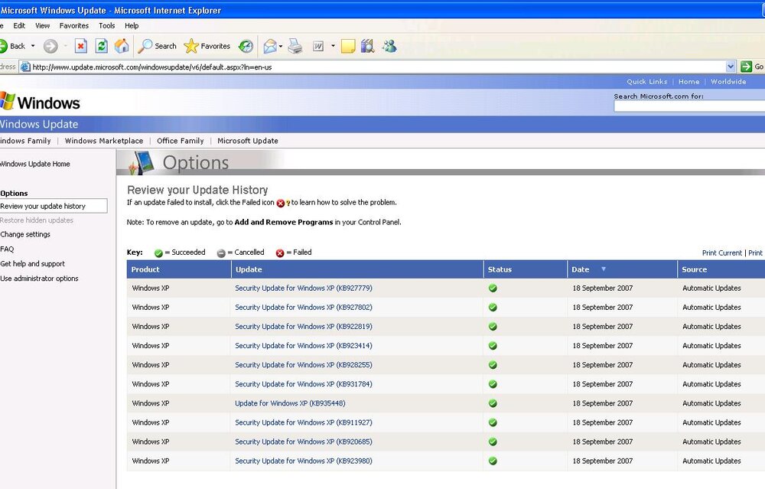Click success status icon for KB935448

[493, 403]
